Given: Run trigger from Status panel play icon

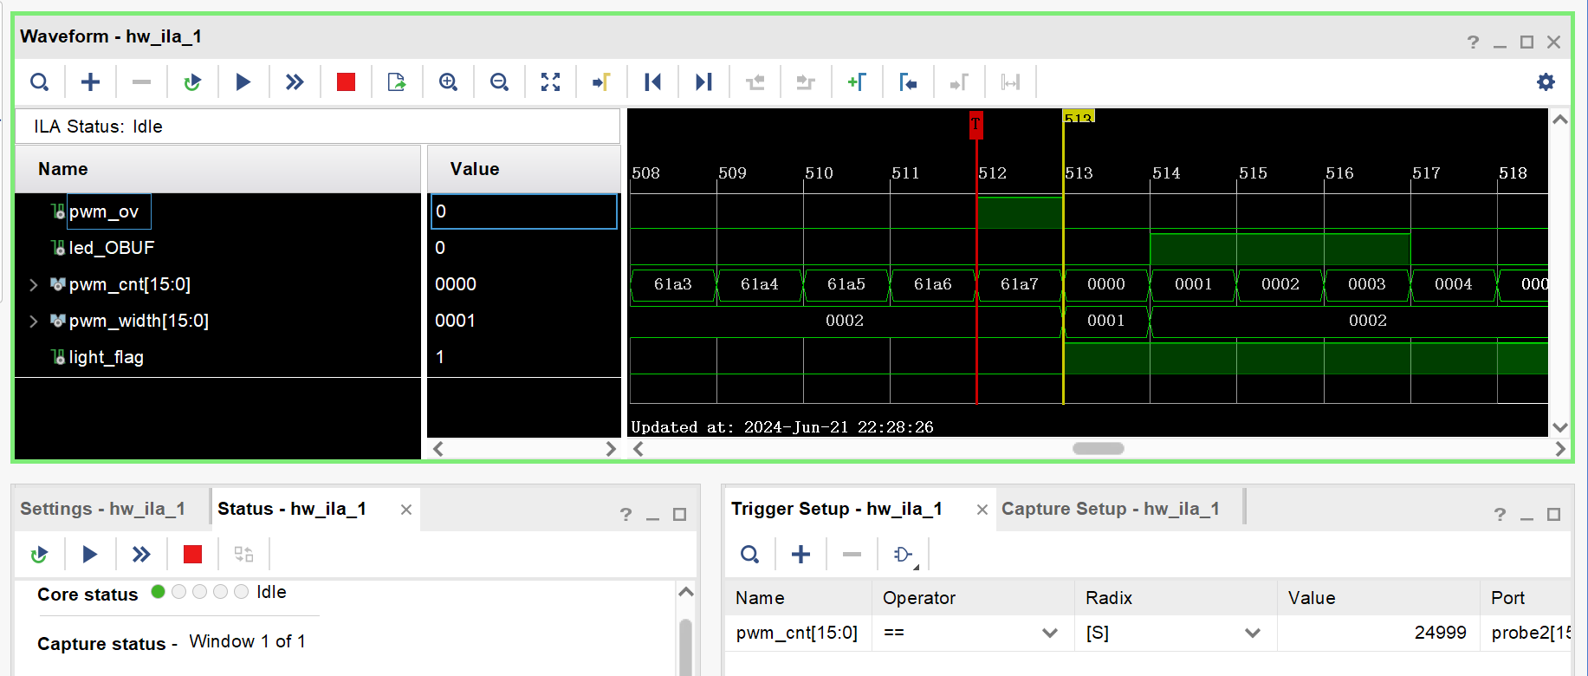Looking at the screenshot, I should tap(90, 555).
